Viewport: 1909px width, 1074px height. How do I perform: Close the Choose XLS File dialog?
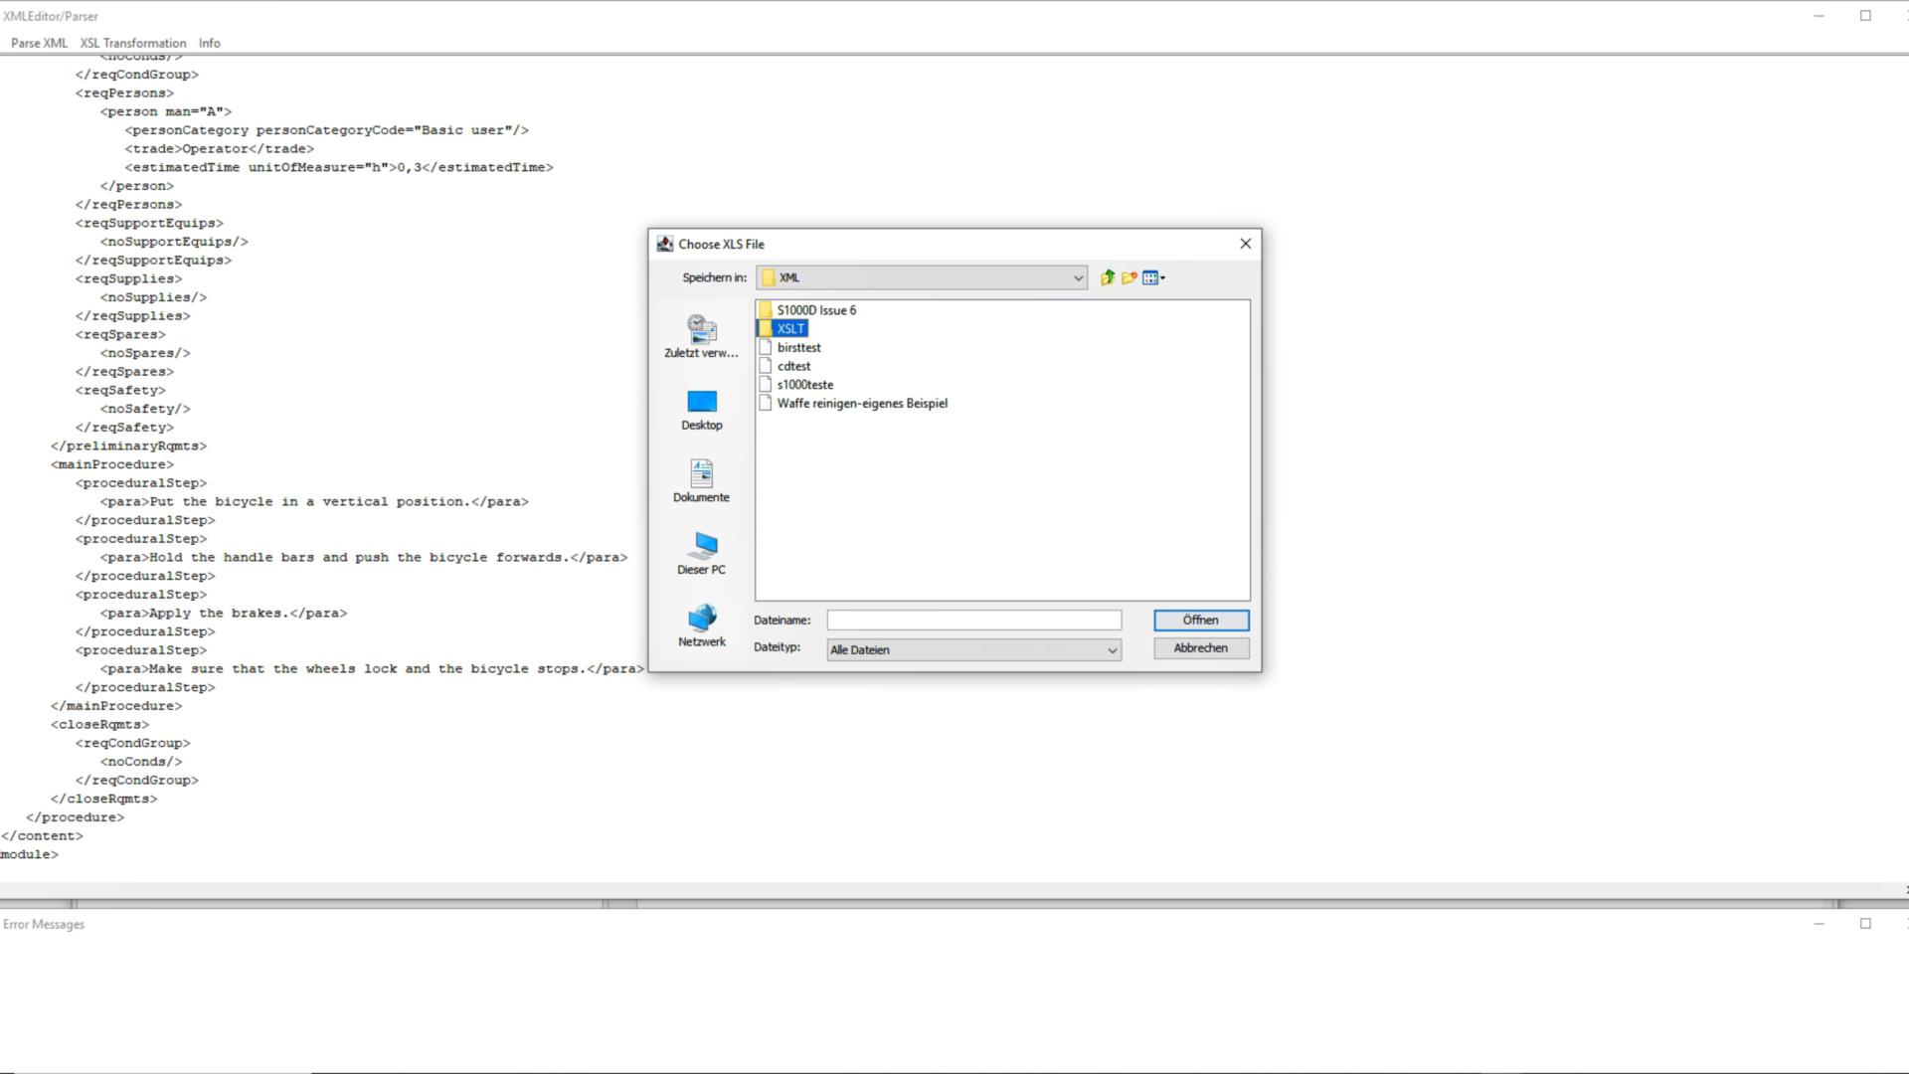click(1245, 244)
